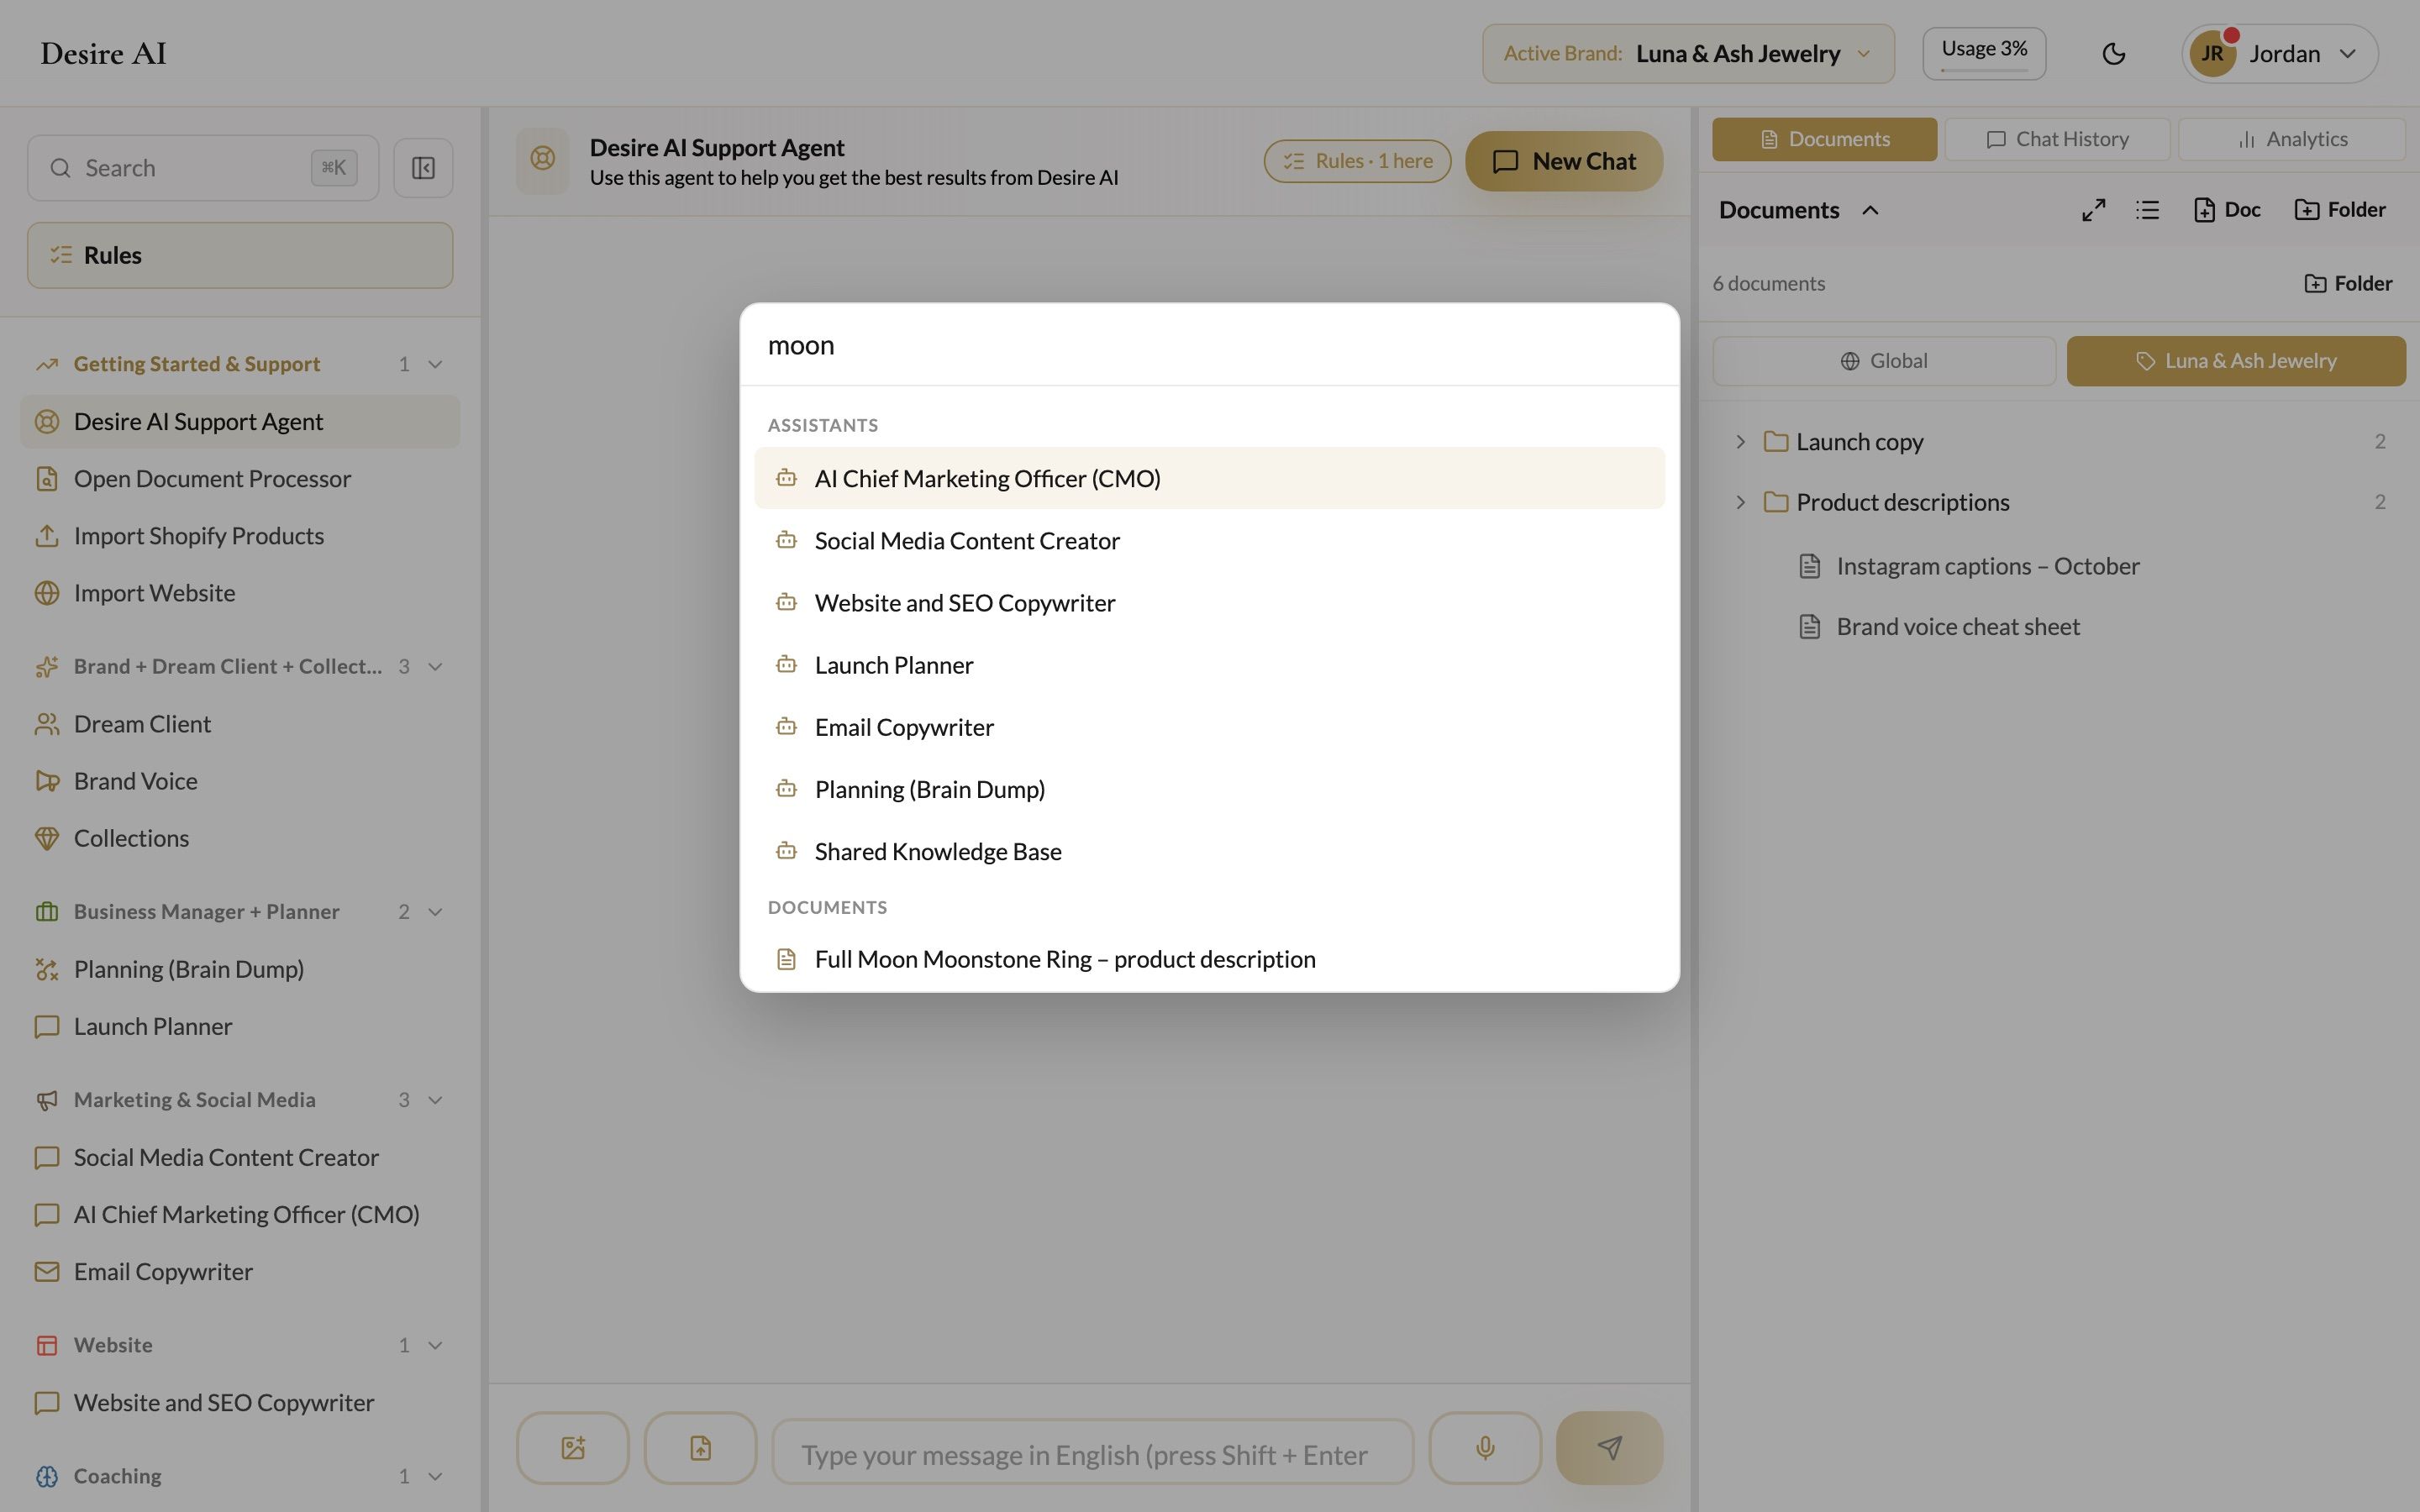Select Email Copywriter search result
This screenshot has width=2420, height=1512.
(x=1209, y=727)
